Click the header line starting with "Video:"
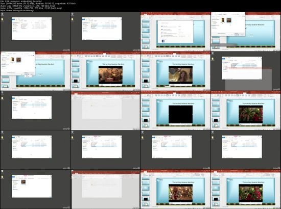This screenshot has width=281, height=209. click(31, 8)
